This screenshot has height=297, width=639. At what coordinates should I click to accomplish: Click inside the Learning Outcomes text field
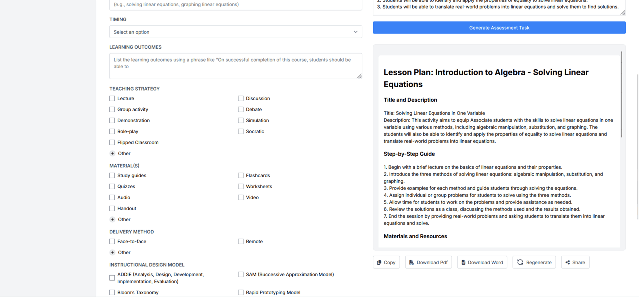pos(235,65)
